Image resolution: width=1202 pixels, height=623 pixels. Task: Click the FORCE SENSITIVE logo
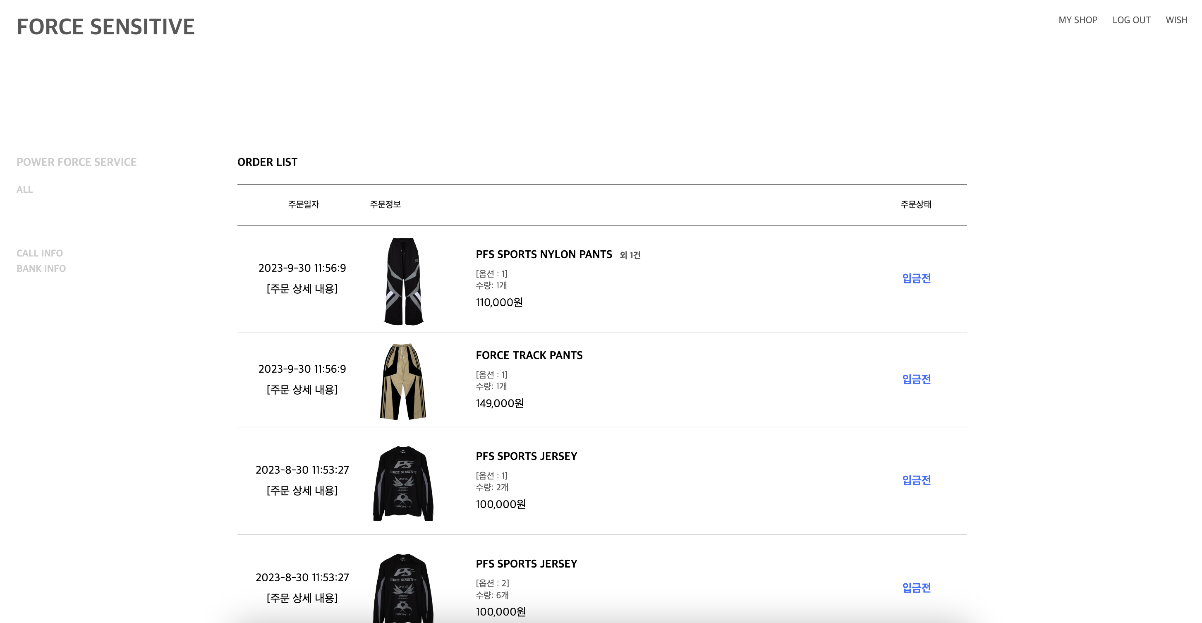tap(106, 26)
